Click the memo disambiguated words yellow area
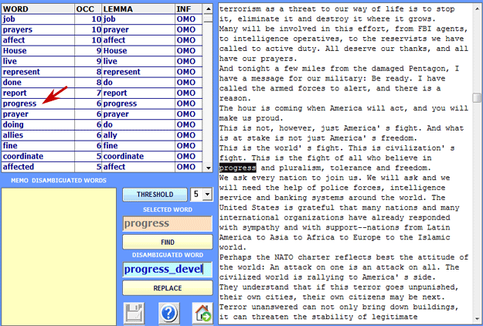The width and height of the screenshot is (483, 326). [x=59, y=256]
